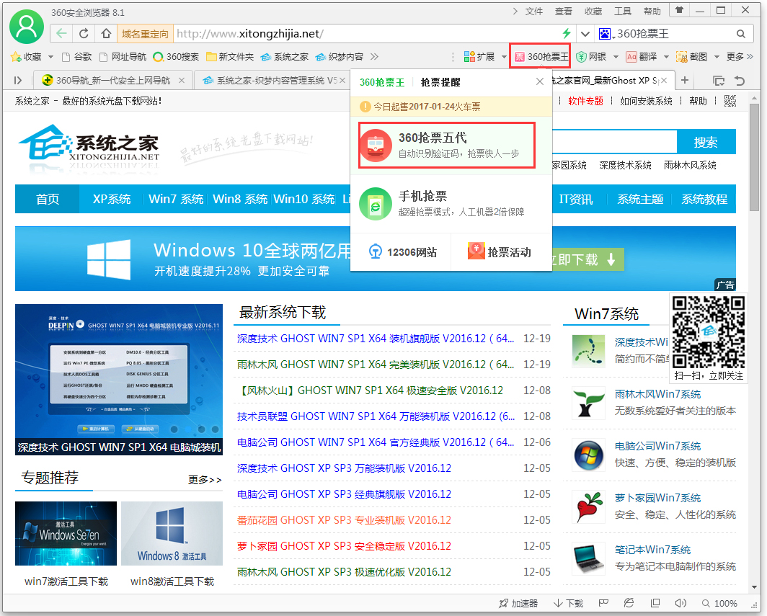Open the 360搜索 bookmark
This screenshot has width=767, height=616.
point(176,57)
